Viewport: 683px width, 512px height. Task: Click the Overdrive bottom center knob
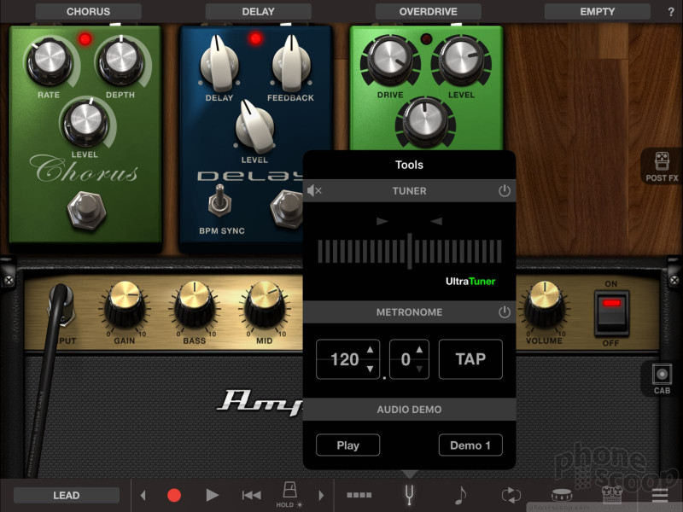[x=425, y=120]
